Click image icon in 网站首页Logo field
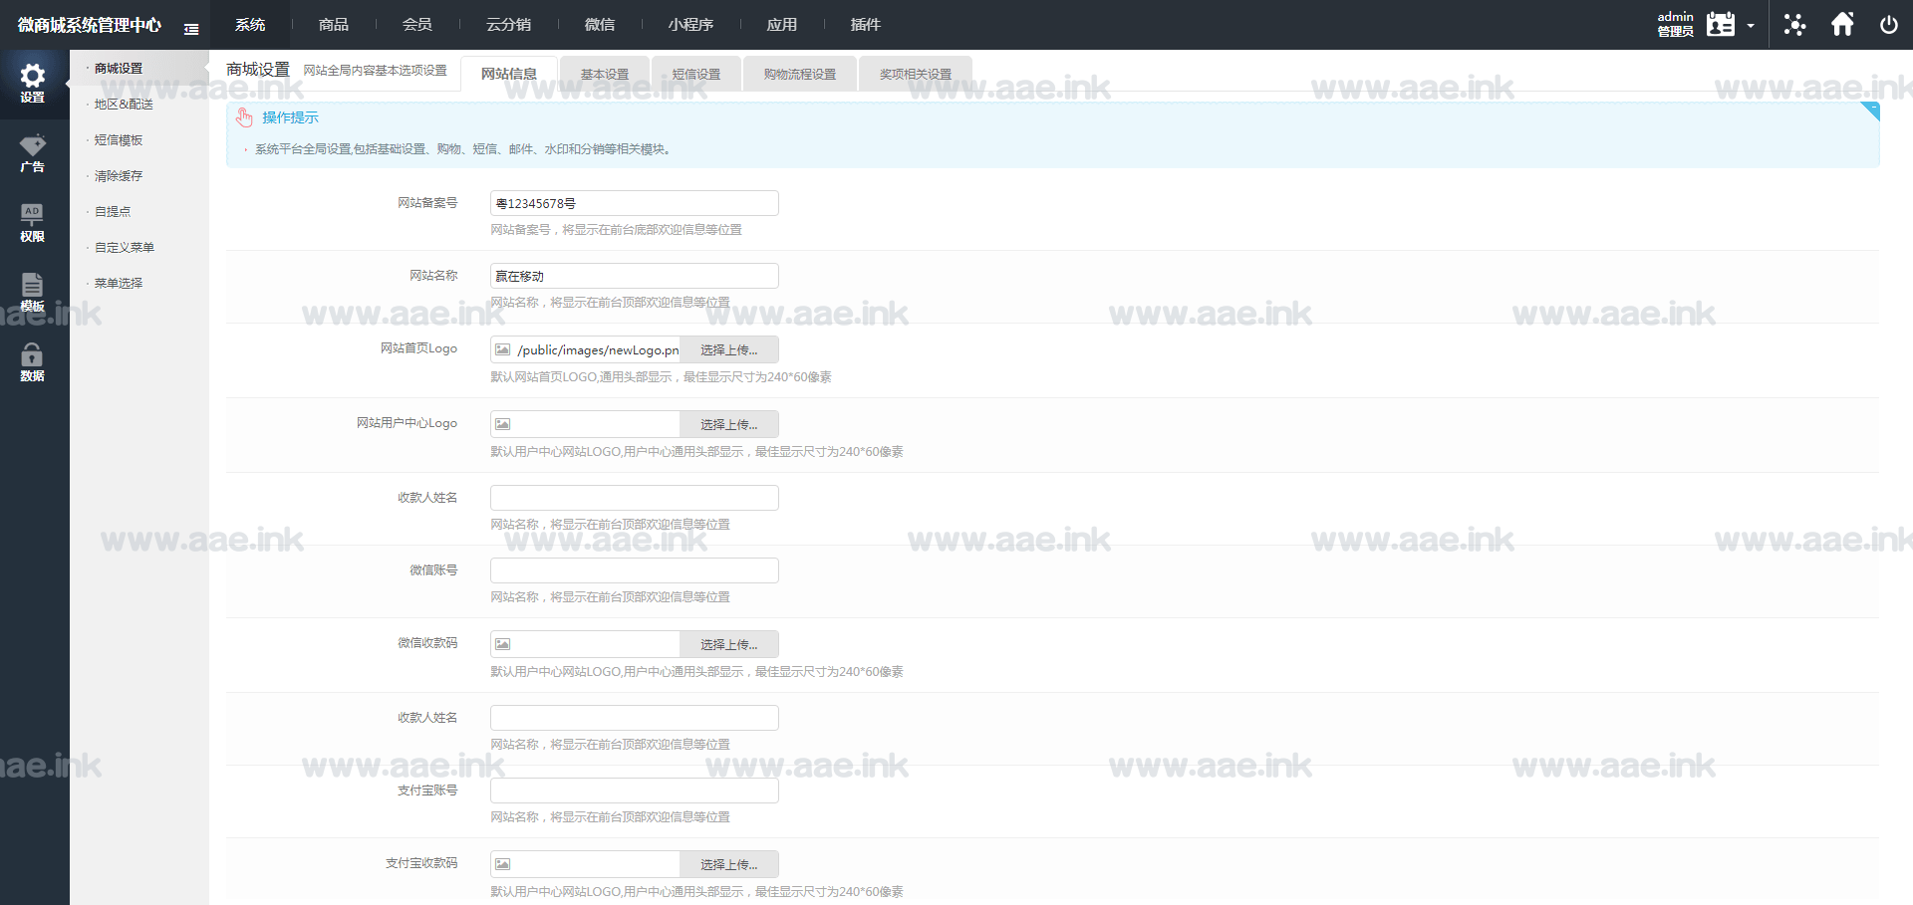The width and height of the screenshot is (1913, 905). pyautogui.click(x=503, y=349)
